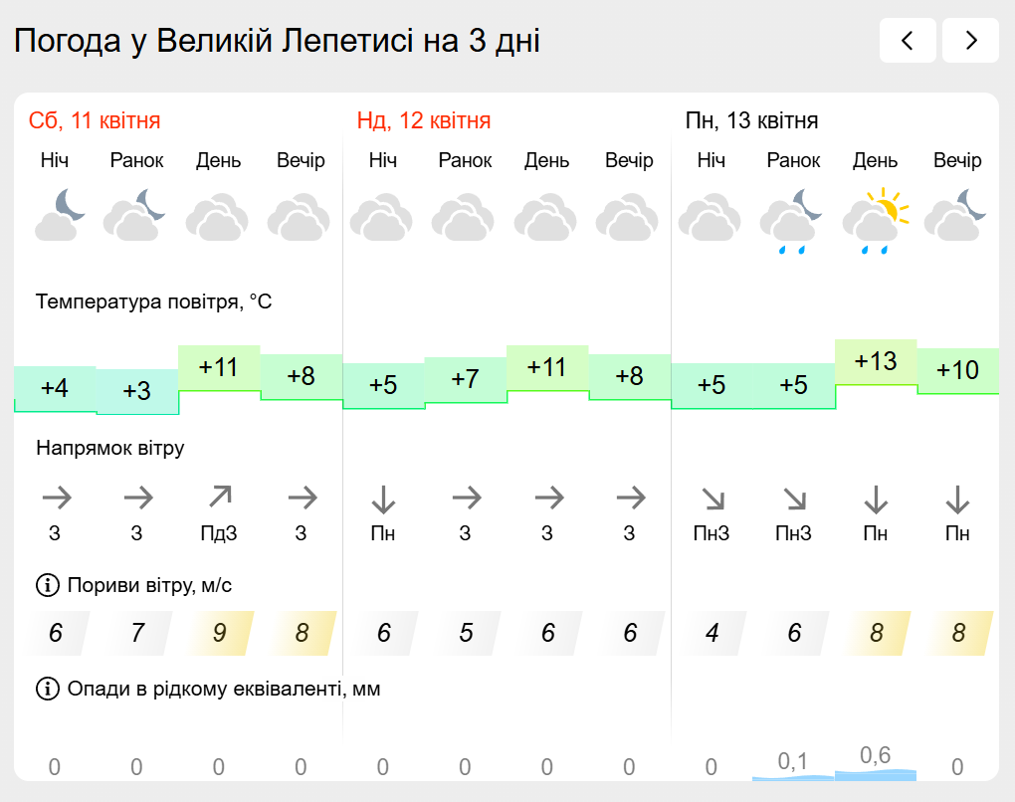Click Monday morning rain-with-moon icon

click(793, 220)
